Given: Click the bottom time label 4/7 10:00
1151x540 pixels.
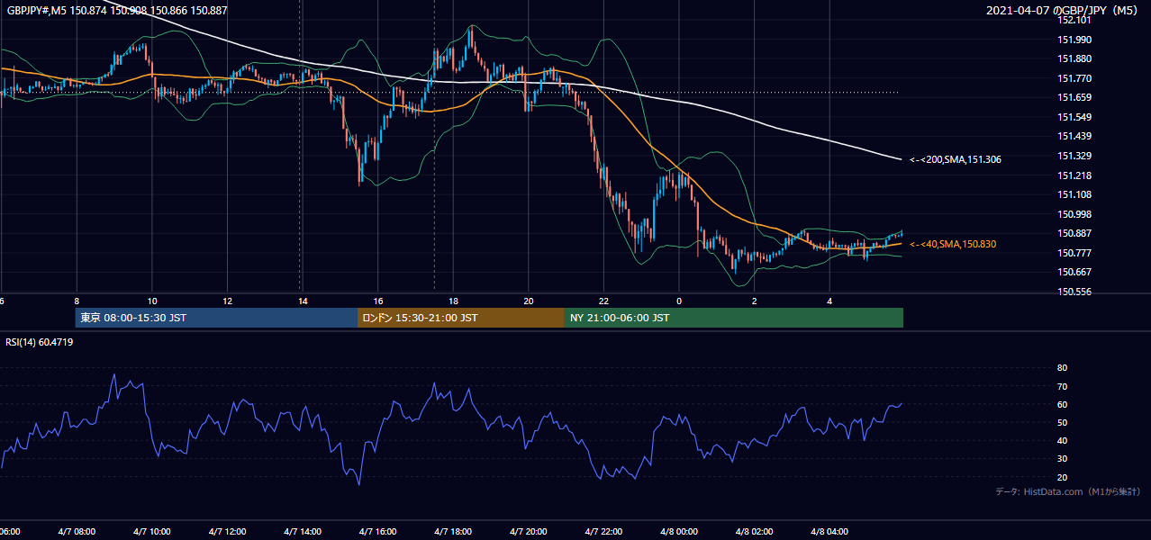Looking at the screenshot, I should pos(152,532).
